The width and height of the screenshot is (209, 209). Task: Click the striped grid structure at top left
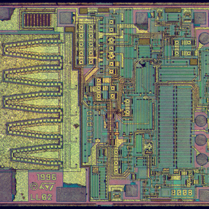pyautogui.click(x=38, y=20)
